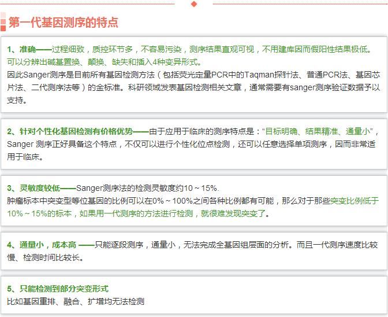The width and height of the screenshot is (388, 317).
Task: Click green text 可以分辨出碱基置换、颠换
Action: click(x=64, y=62)
